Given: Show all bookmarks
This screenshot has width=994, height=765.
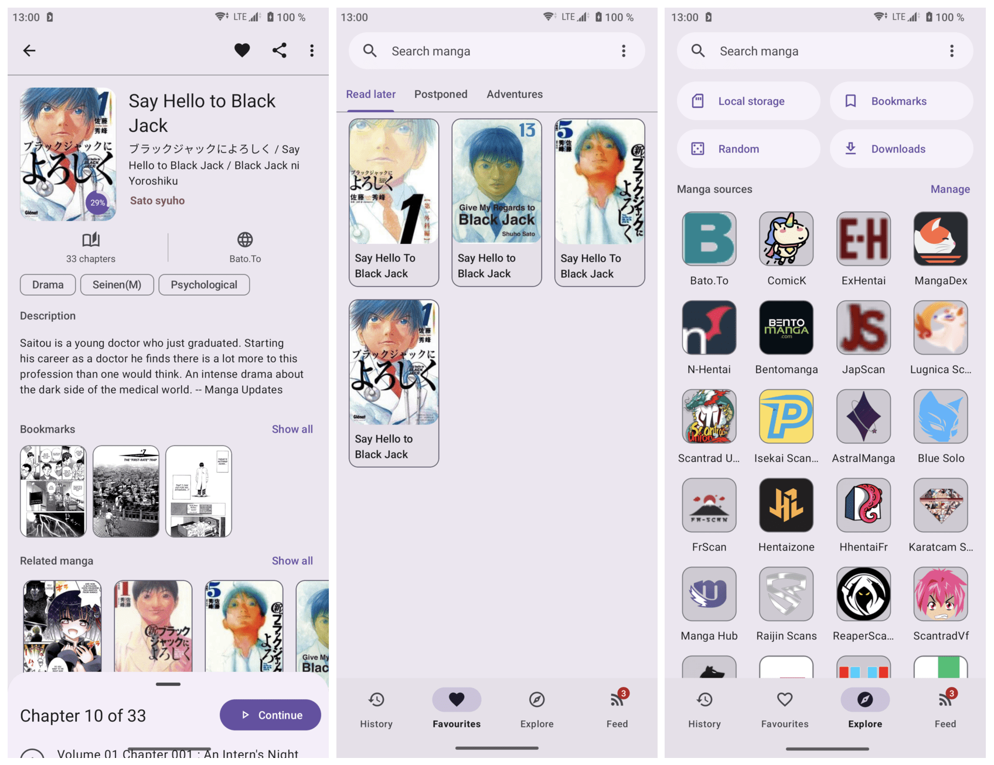Looking at the screenshot, I should (x=292, y=429).
